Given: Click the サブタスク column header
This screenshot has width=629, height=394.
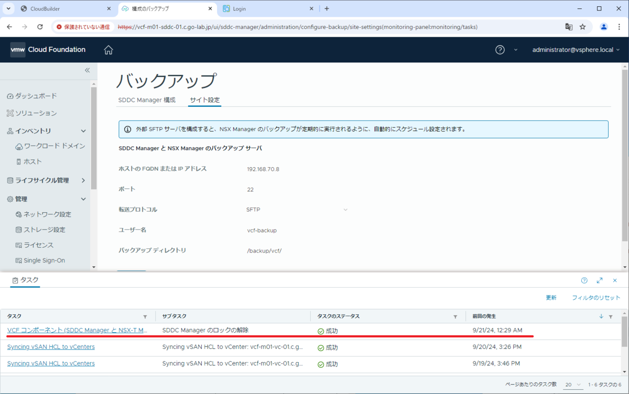Looking at the screenshot, I should click(x=233, y=316).
